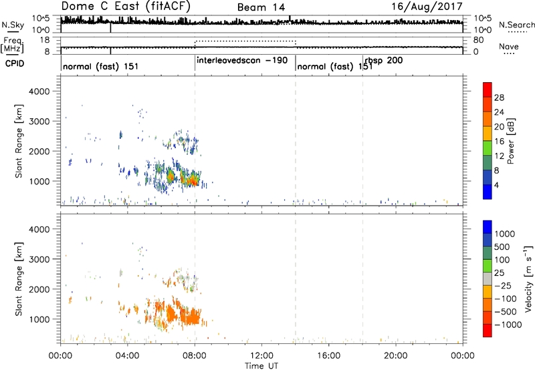535x370 pixels.
Task: Click the "16" Power colorbar tick label
Action: coord(499,142)
